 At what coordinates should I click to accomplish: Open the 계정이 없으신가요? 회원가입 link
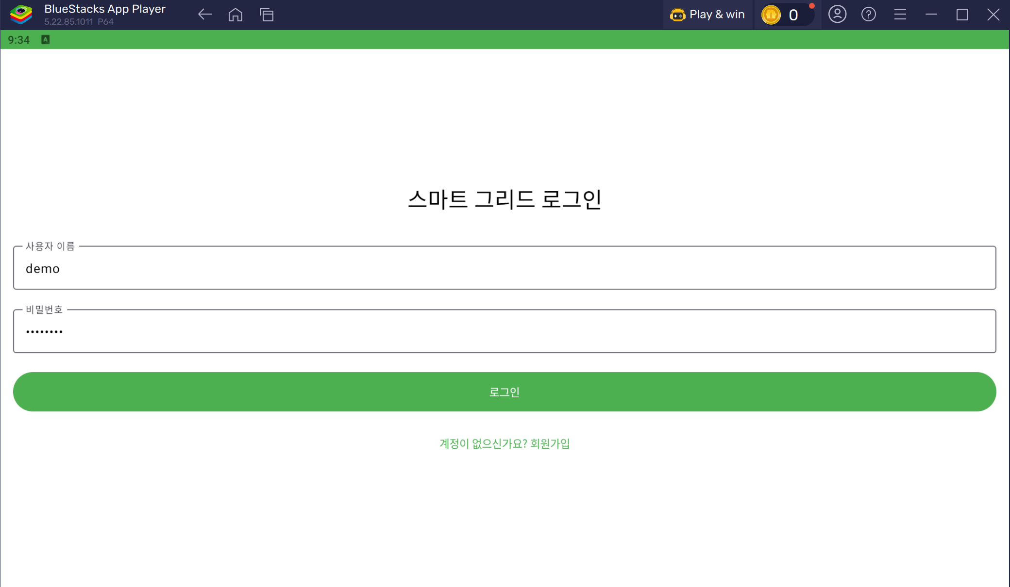point(504,443)
